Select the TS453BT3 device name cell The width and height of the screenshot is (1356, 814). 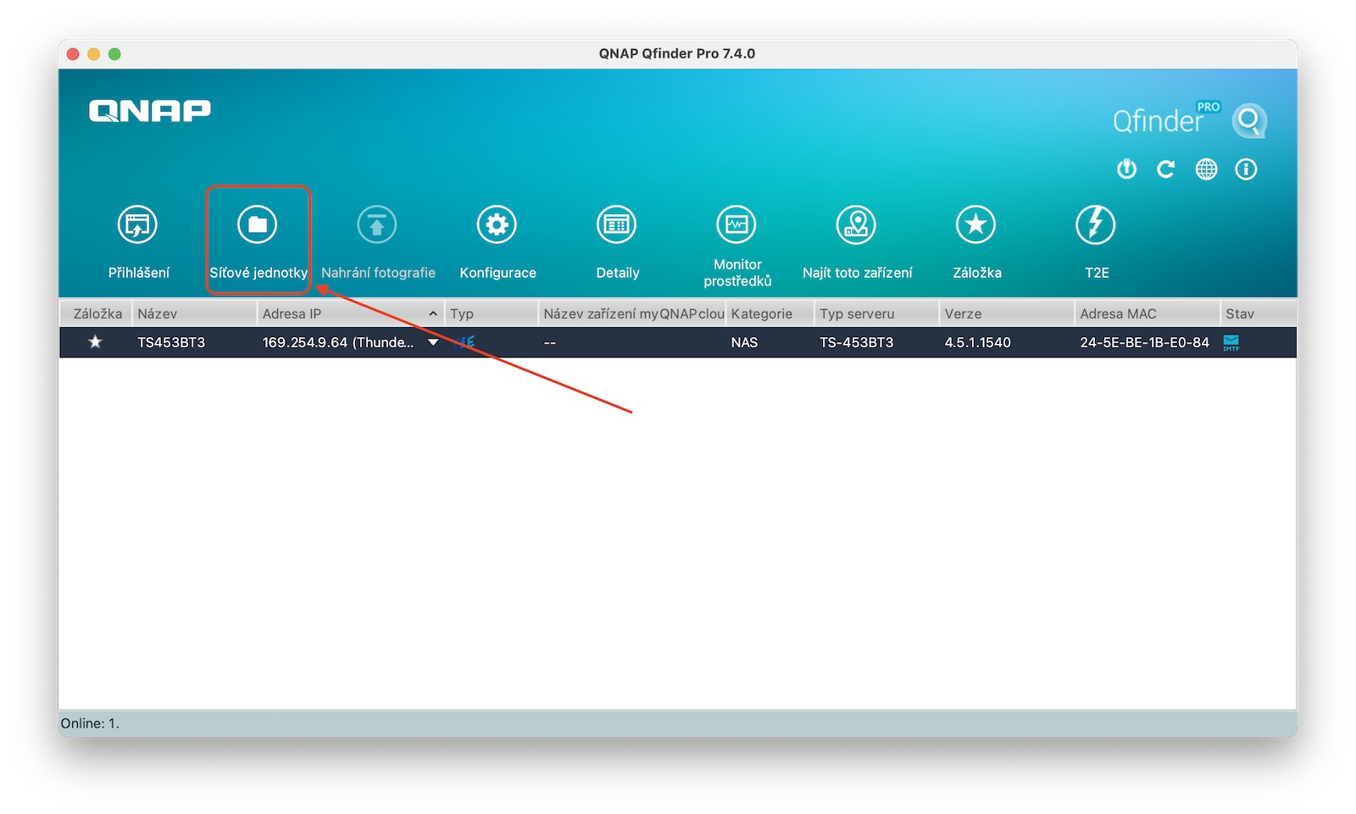(x=171, y=342)
